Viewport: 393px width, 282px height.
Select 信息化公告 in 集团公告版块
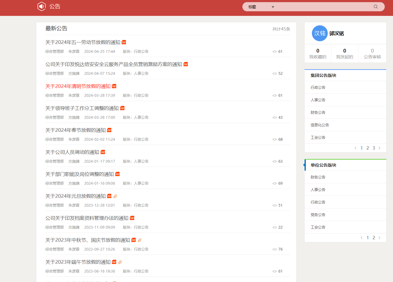pos(320,125)
